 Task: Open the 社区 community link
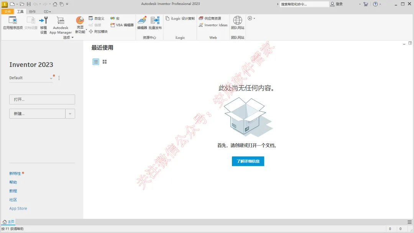(13, 200)
